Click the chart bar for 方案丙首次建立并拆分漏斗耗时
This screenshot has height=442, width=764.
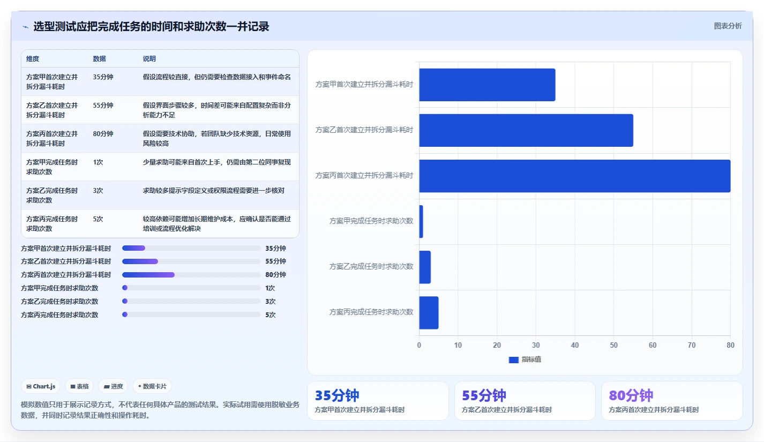575,176
